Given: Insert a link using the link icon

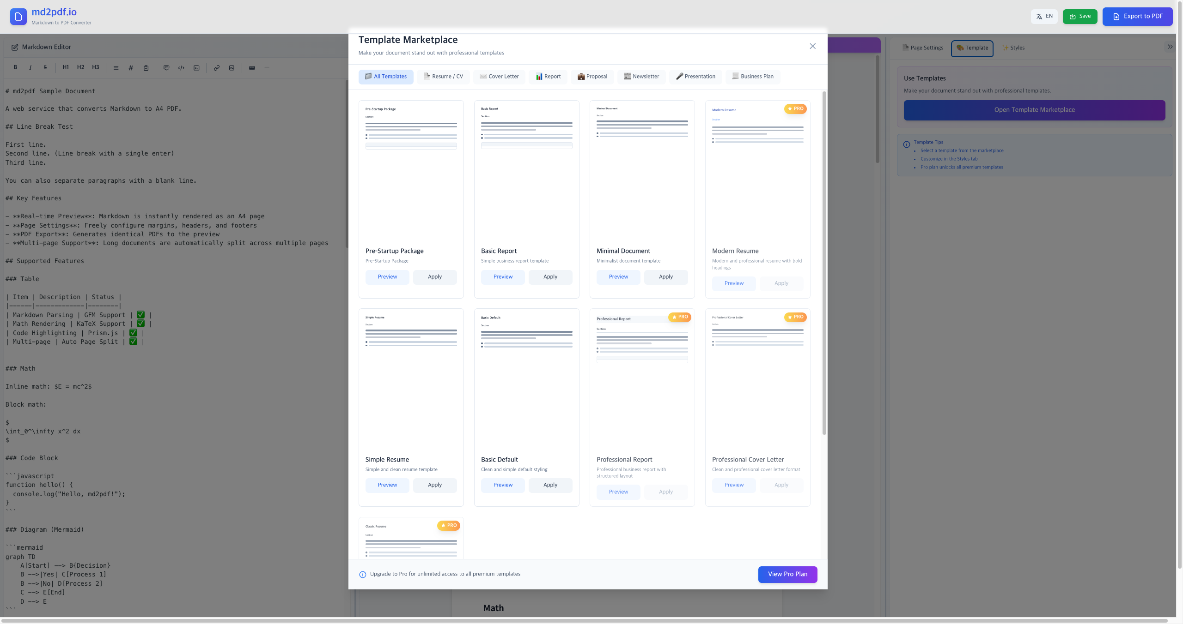Looking at the screenshot, I should [216, 68].
